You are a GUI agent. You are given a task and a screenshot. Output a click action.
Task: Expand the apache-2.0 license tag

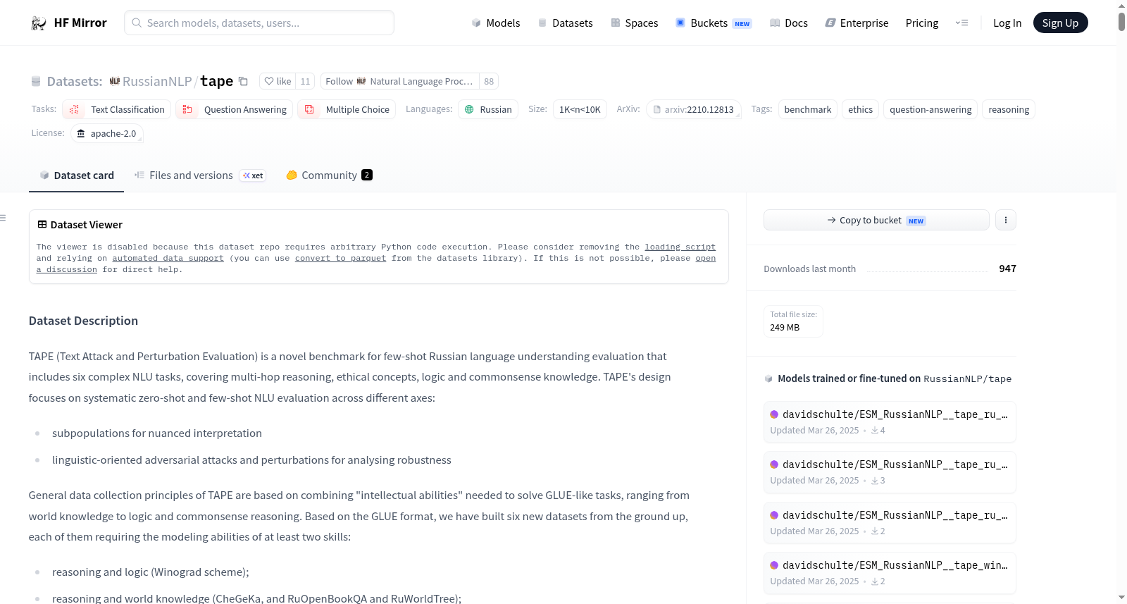pyautogui.click(x=107, y=133)
